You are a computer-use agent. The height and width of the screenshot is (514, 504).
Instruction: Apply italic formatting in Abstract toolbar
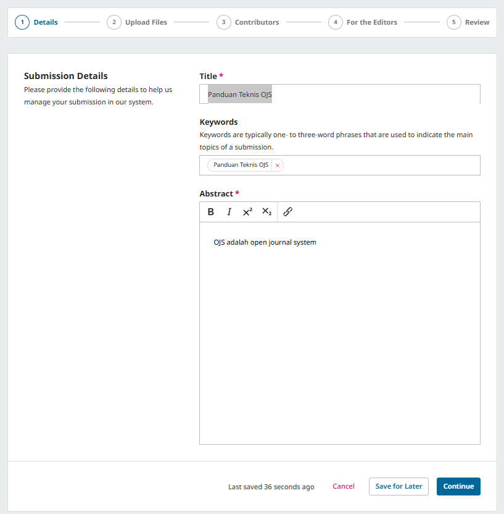click(x=229, y=212)
